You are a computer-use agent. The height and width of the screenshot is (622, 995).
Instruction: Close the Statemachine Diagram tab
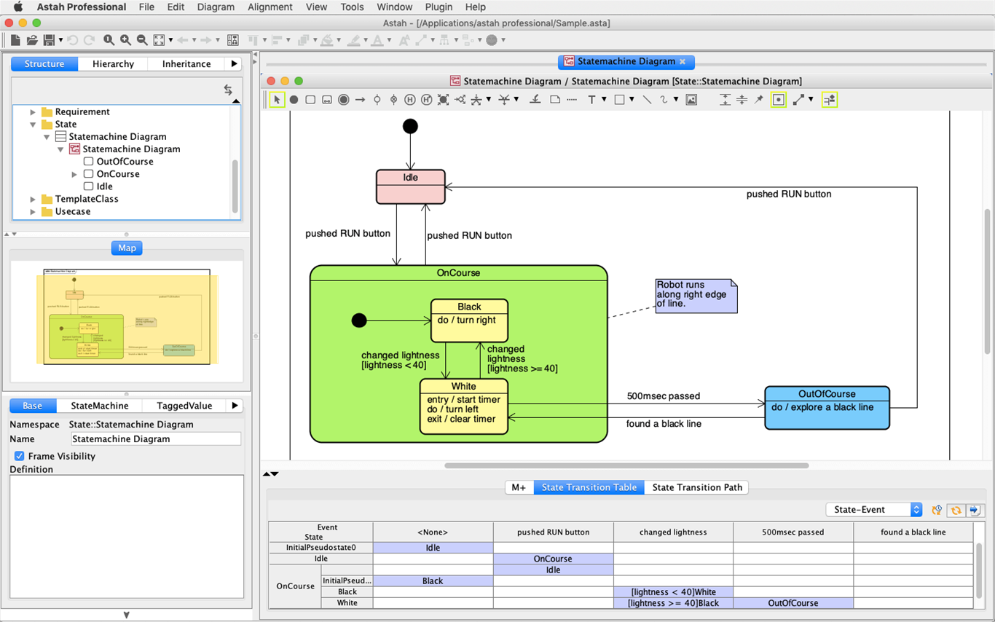pos(683,62)
